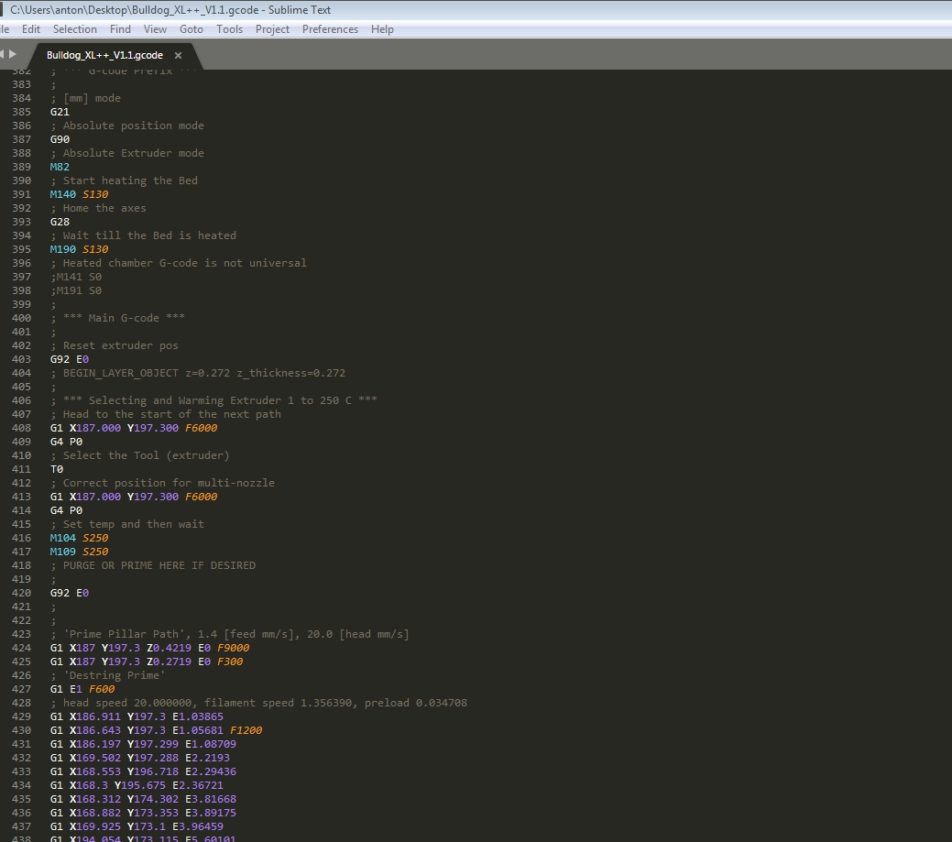Open the Preferences menu
Viewport: 952px width, 842px height.
pyautogui.click(x=330, y=29)
